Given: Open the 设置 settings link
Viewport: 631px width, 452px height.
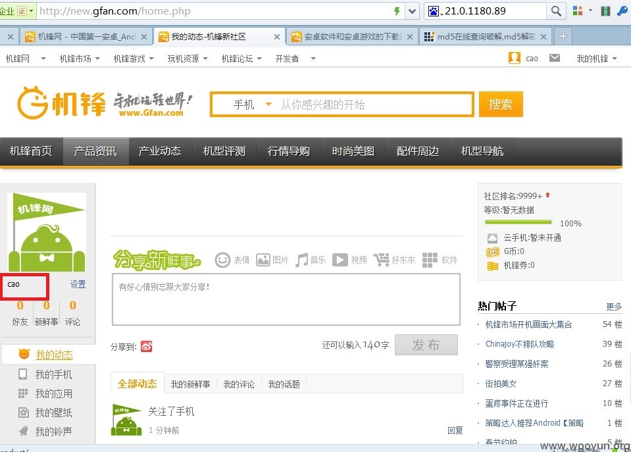Looking at the screenshot, I should point(78,284).
